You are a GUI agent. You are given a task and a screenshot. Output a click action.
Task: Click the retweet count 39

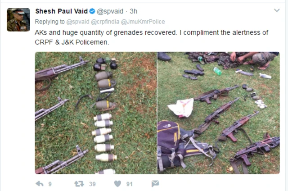(92, 184)
